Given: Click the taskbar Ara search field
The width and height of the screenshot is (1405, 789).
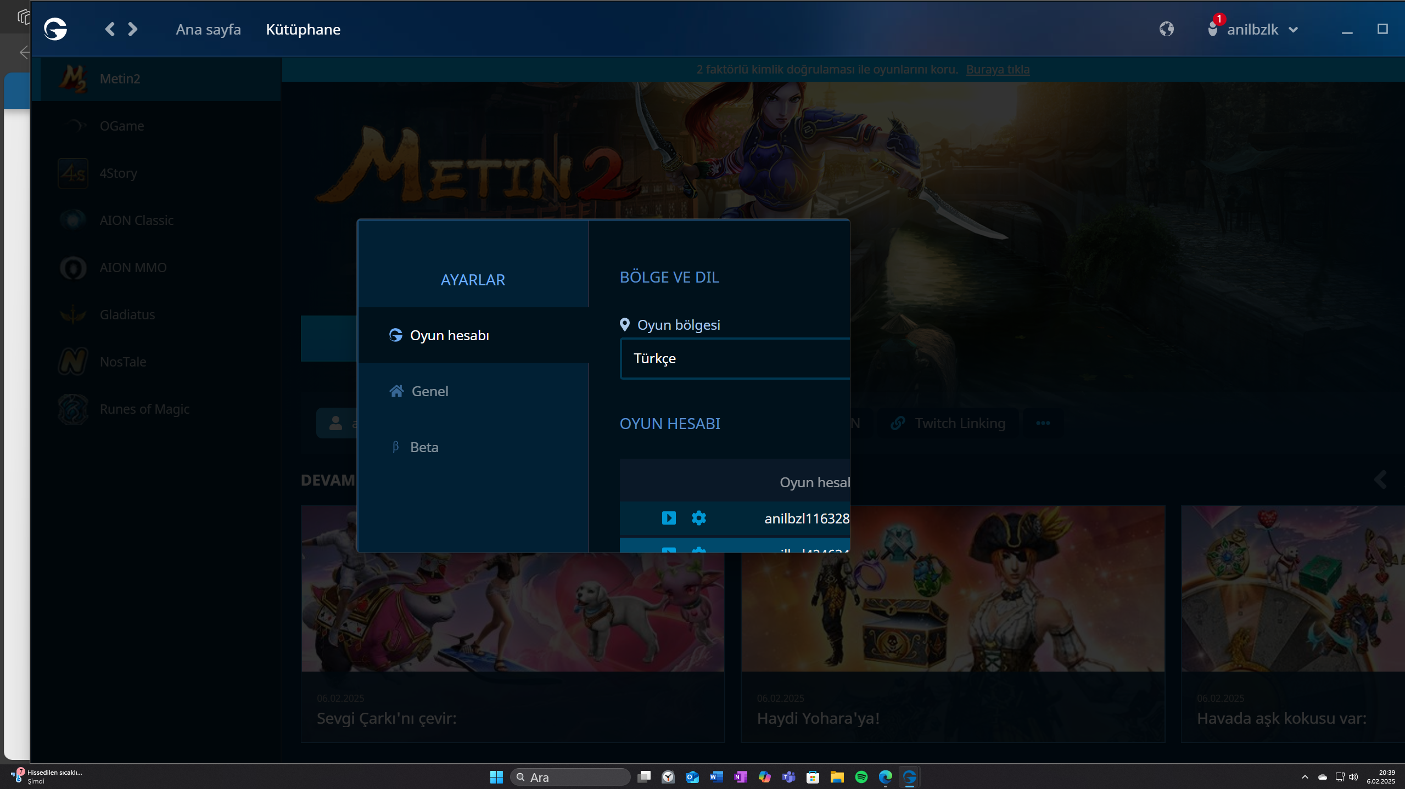Looking at the screenshot, I should click(x=571, y=777).
